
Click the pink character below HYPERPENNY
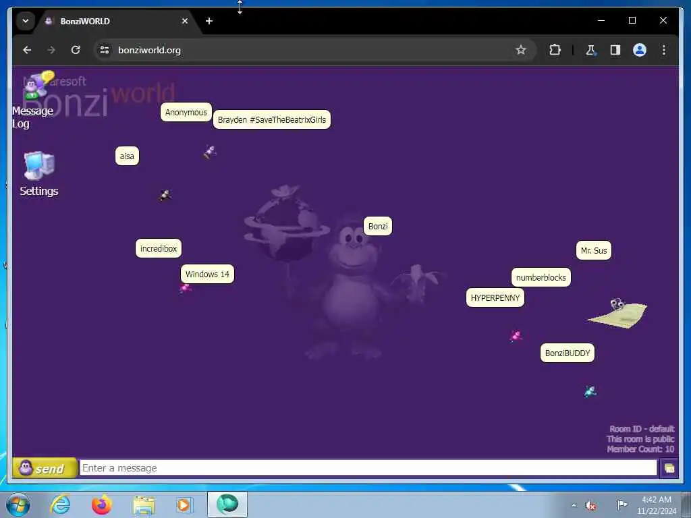click(516, 336)
